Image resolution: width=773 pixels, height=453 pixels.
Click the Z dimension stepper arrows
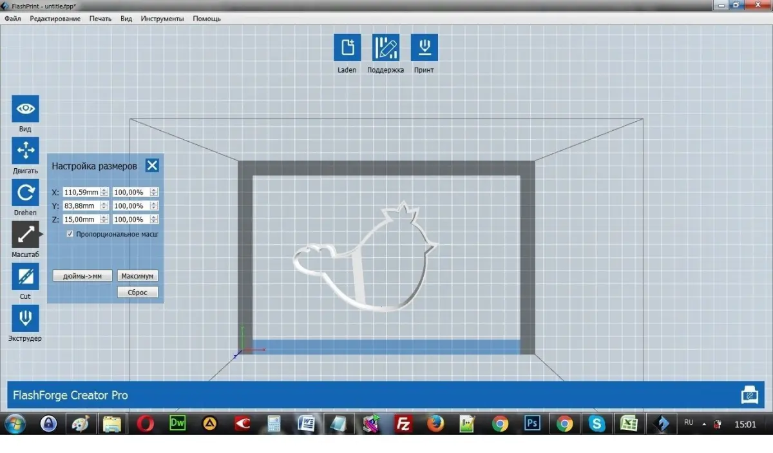(104, 219)
